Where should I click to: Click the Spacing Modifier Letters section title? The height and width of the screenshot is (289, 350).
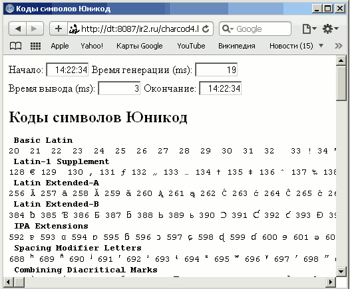click(78, 248)
